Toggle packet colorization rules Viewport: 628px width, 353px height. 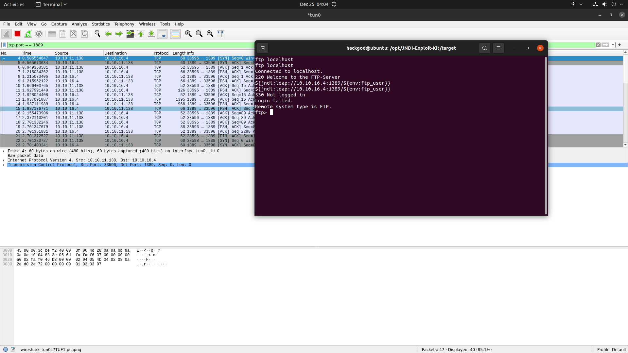175,34
